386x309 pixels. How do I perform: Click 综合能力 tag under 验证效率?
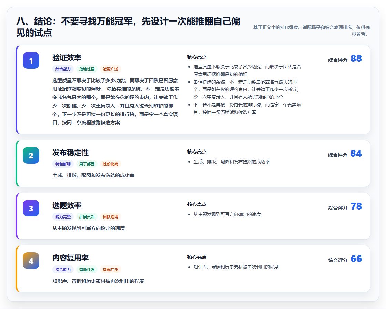coord(63,69)
